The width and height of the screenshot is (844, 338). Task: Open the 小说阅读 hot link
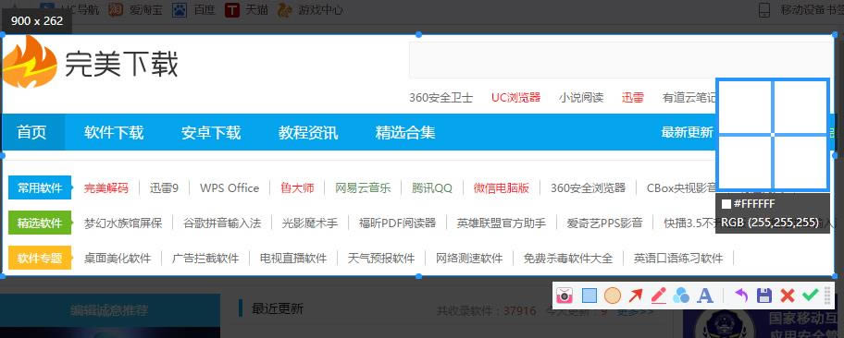[x=581, y=98]
